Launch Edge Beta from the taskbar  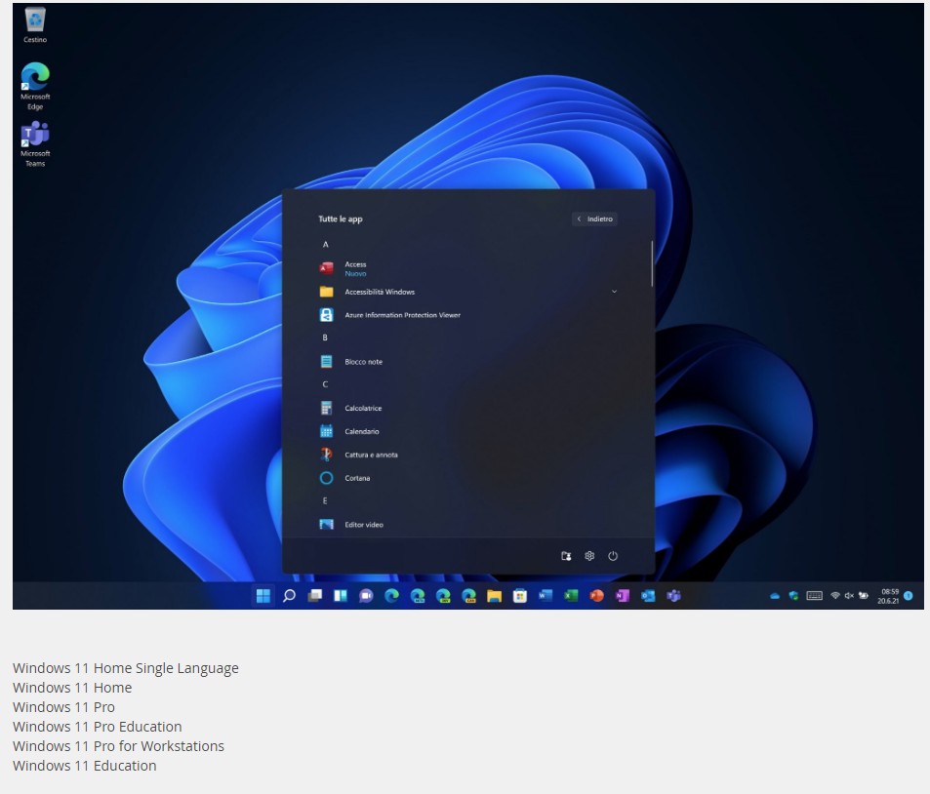[x=418, y=595]
